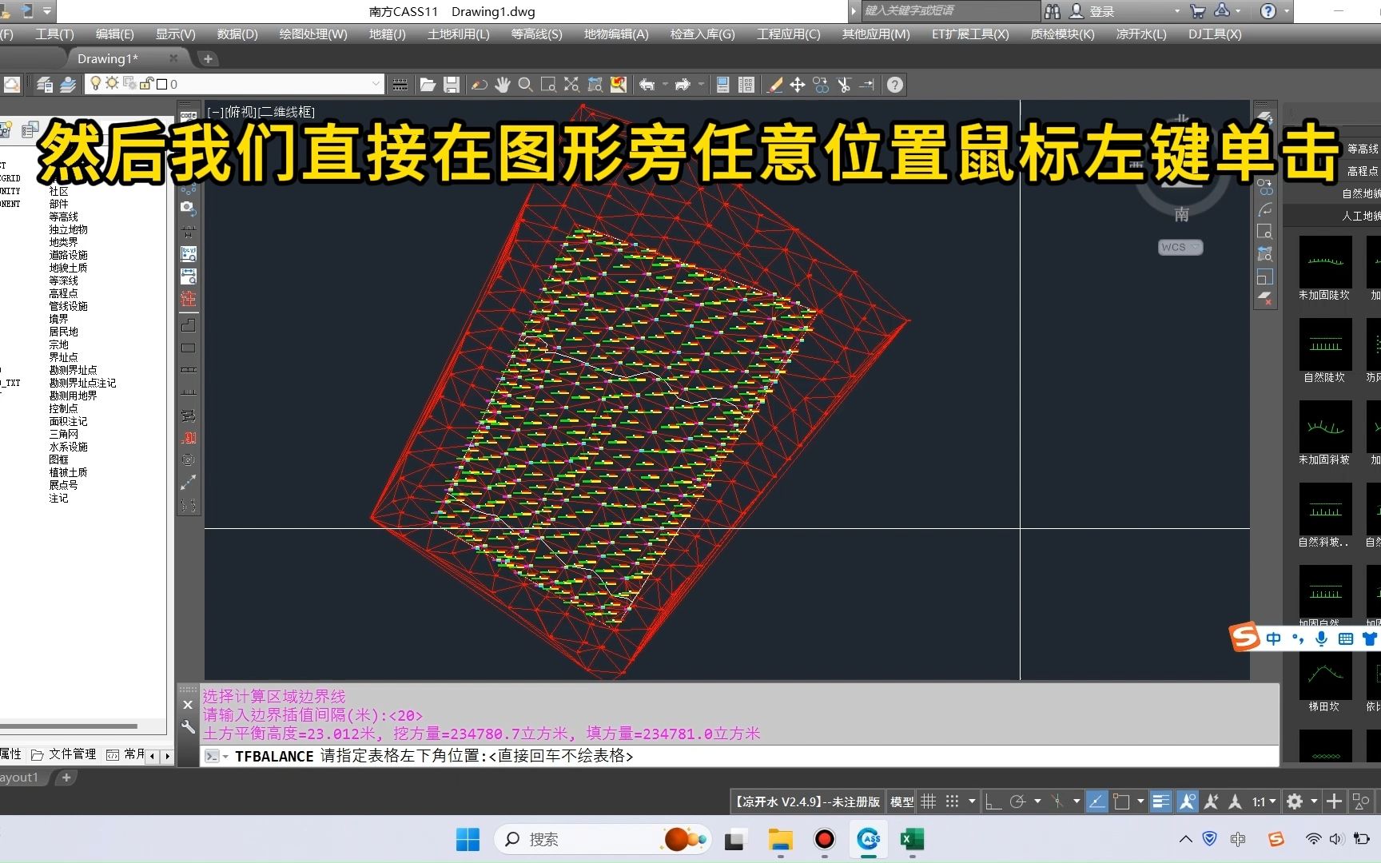Select the 未加固陡坎 symbol thumbnail

[1325, 261]
